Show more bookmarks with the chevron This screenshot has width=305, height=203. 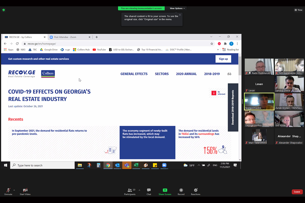(218, 50)
